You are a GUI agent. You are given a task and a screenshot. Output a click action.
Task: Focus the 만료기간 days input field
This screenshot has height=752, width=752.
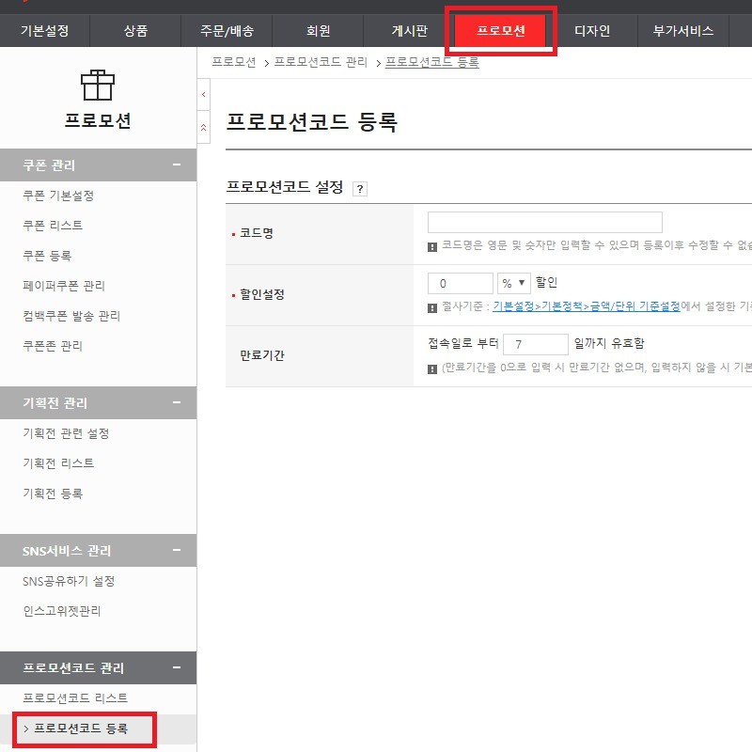[536, 344]
